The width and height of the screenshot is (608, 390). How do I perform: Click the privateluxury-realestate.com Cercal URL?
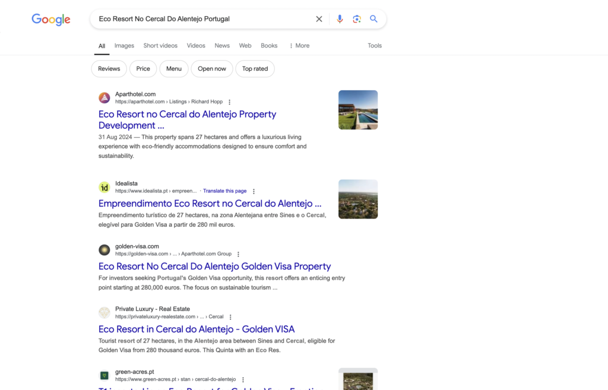(x=169, y=316)
